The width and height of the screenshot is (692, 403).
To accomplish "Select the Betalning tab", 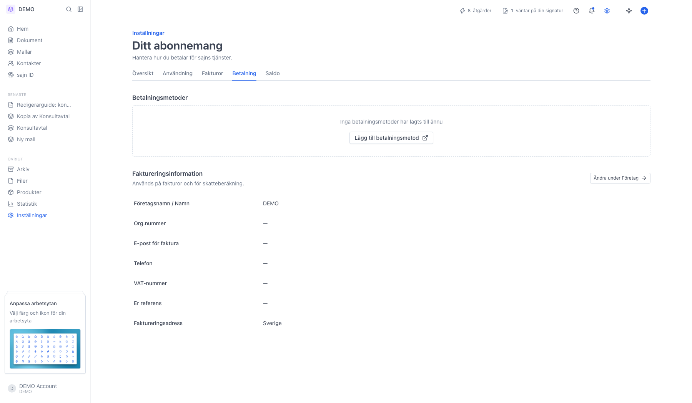I will (x=244, y=73).
